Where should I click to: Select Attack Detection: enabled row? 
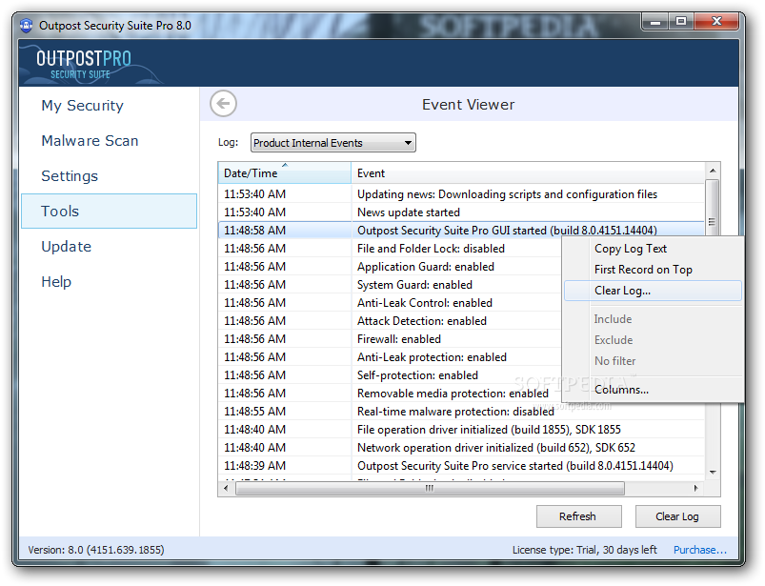391,320
